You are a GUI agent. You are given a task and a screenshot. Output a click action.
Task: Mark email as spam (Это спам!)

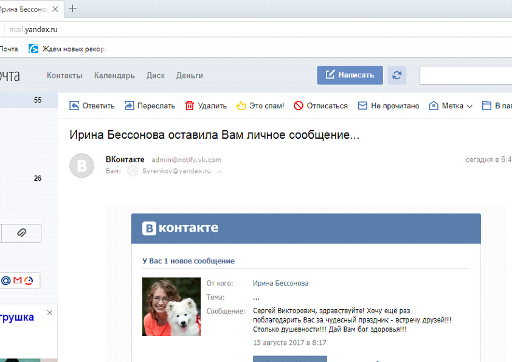point(260,106)
